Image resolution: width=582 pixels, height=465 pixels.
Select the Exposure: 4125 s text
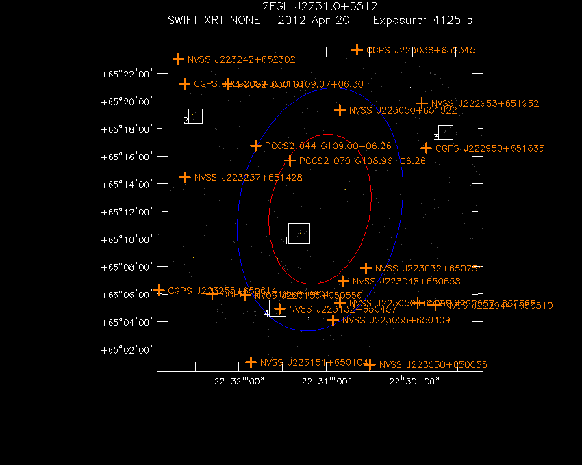pyautogui.click(x=422, y=20)
